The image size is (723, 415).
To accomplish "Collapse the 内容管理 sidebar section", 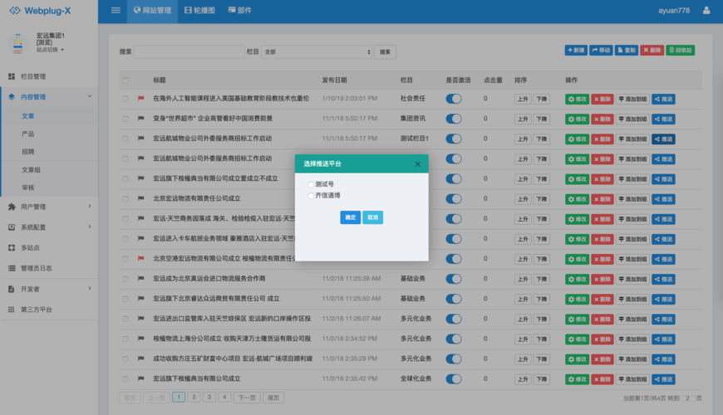I will click(x=90, y=96).
